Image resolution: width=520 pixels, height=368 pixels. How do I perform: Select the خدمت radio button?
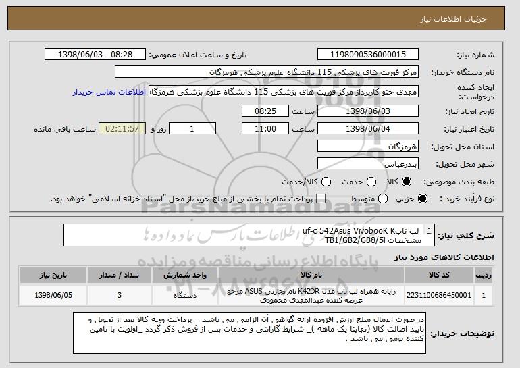tap(371, 182)
